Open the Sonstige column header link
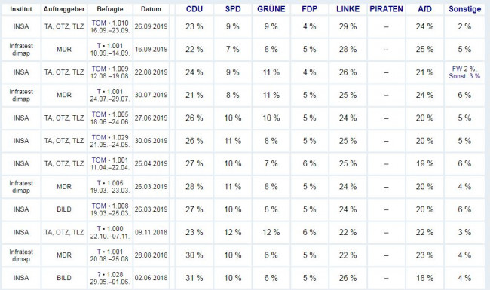Screen dimensions: 490x290 (464, 9)
